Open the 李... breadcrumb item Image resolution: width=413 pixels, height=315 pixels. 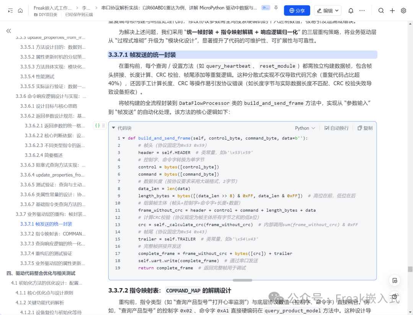[x=86, y=8]
